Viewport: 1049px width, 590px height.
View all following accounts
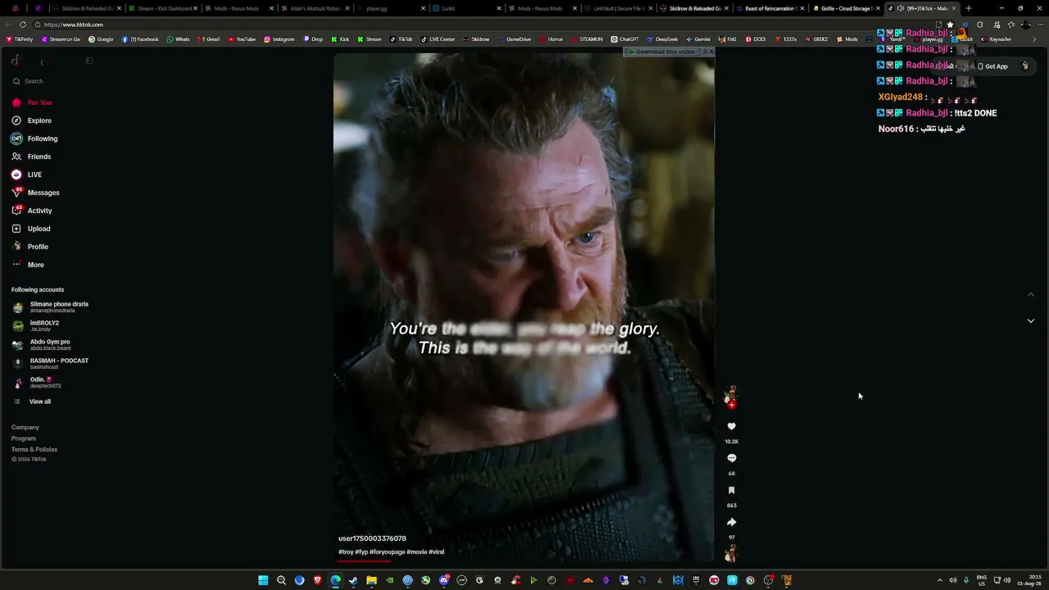[32, 402]
